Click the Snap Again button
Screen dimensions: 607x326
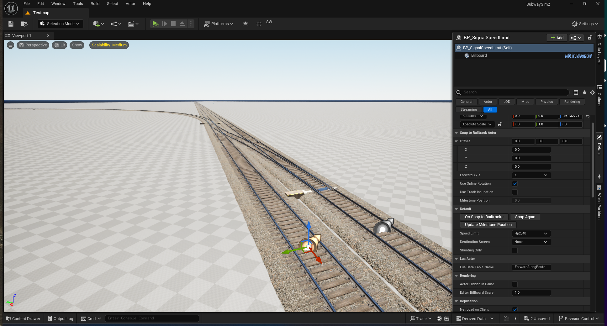point(525,217)
